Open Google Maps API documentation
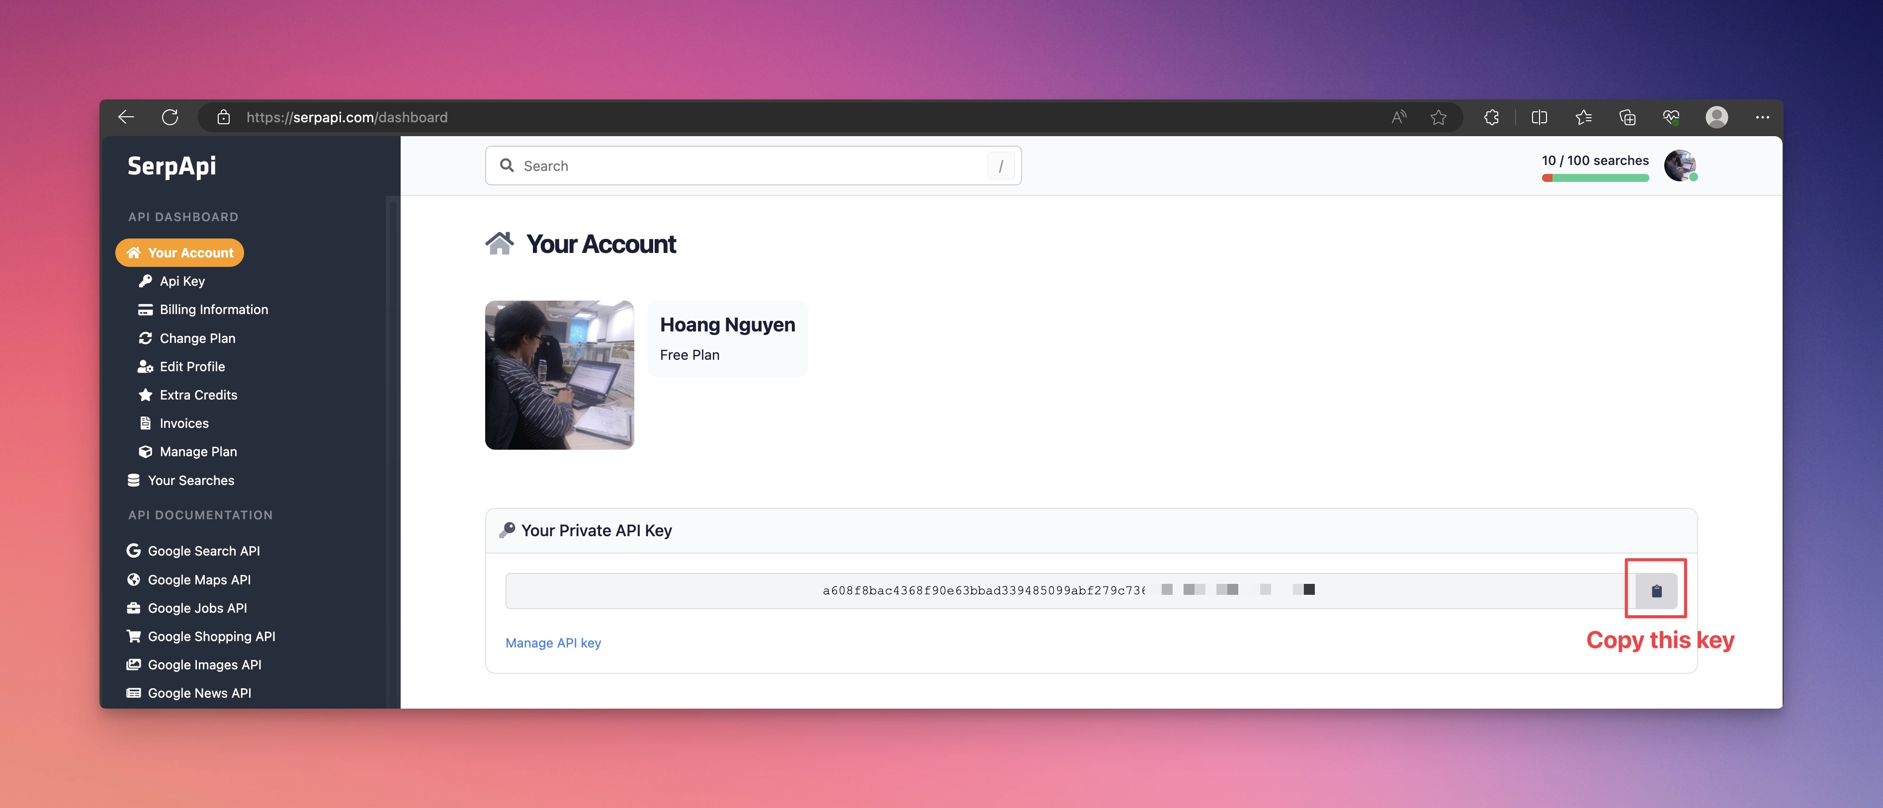The height and width of the screenshot is (808, 1883). [199, 580]
